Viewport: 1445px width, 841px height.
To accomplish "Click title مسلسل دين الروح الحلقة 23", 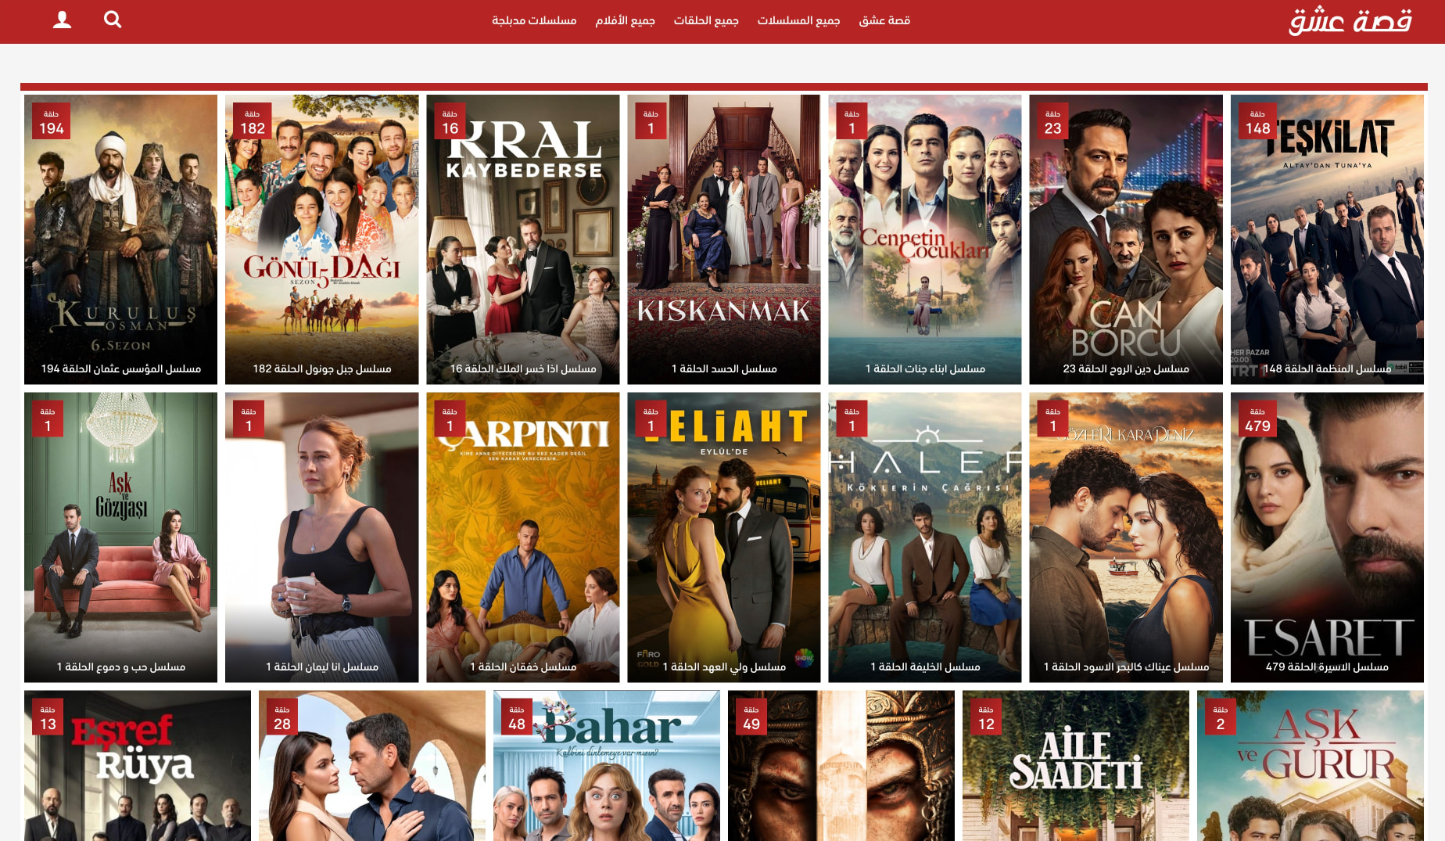I will coord(1126,368).
